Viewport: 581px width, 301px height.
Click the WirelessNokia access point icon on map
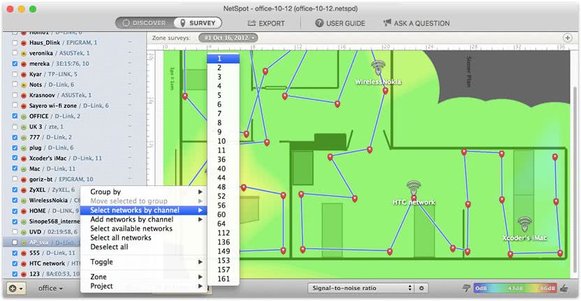(x=378, y=68)
